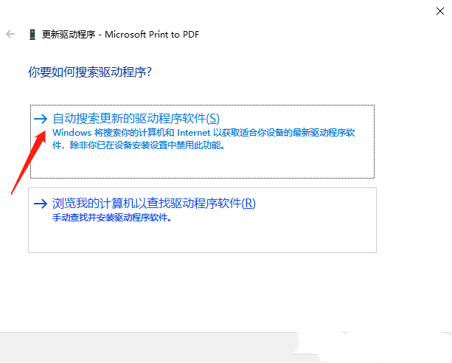Click the blue arrow beside 自动搜索更新的驱动程序软件
Image resolution: width=452 pixels, height=363 pixels.
click(41, 118)
